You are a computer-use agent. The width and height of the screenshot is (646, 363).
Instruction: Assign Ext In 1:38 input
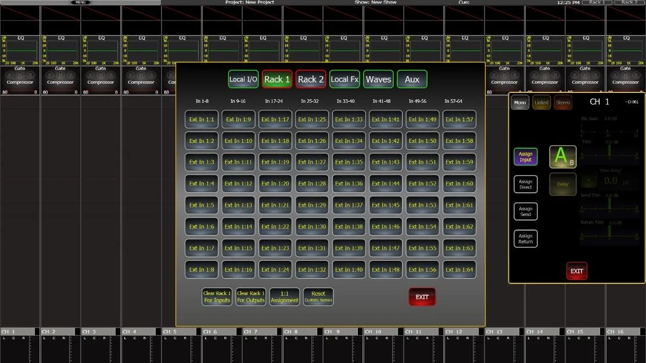click(349, 227)
